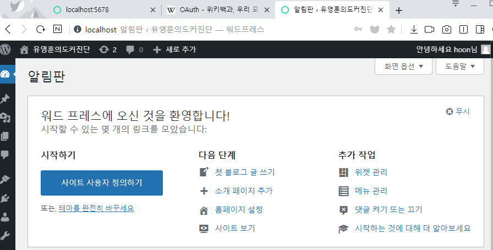
Task: Close the localhost:5678 tab
Action: (153, 10)
